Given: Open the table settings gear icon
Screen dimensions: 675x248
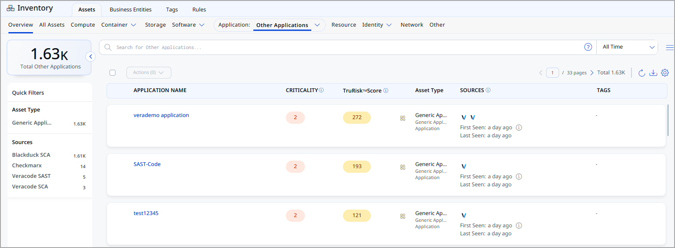Looking at the screenshot, I should (665, 73).
